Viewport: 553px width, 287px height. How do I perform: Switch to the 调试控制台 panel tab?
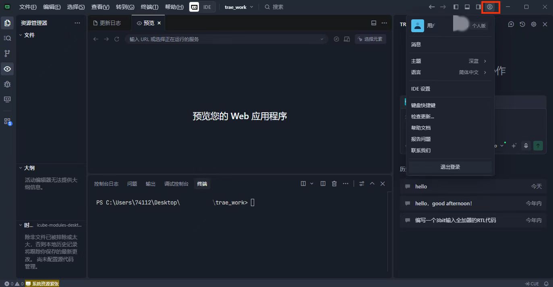pyautogui.click(x=176, y=184)
